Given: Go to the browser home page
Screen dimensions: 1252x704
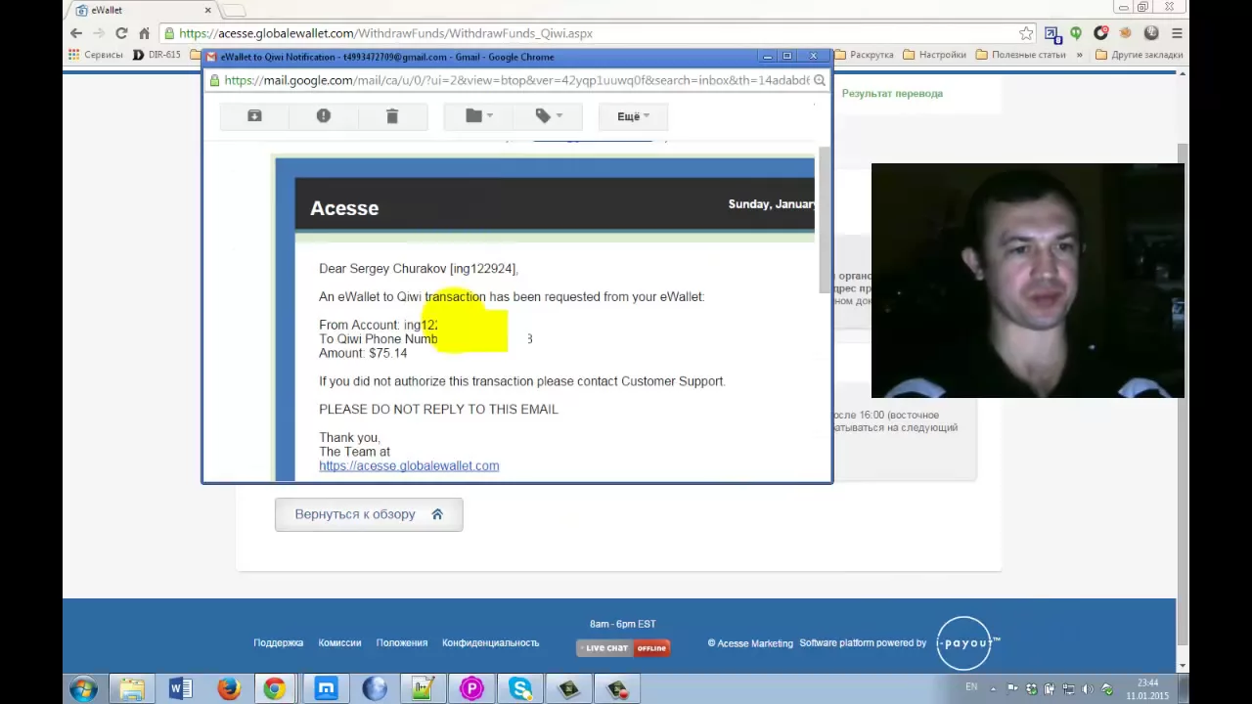Looking at the screenshot, I should pyautogui.click(x=144, y=33).
